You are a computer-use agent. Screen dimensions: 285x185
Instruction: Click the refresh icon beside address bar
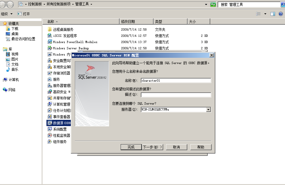[213, 4]
